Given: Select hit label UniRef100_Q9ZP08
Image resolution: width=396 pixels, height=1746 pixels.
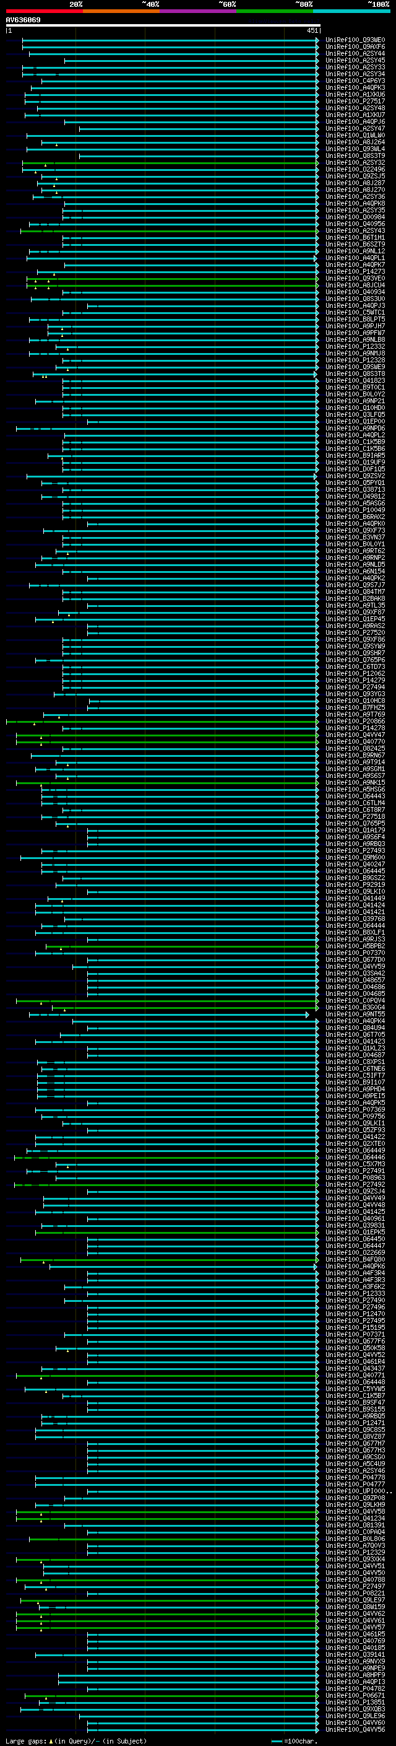Looking at the screenshot, I should (355, 1498).
